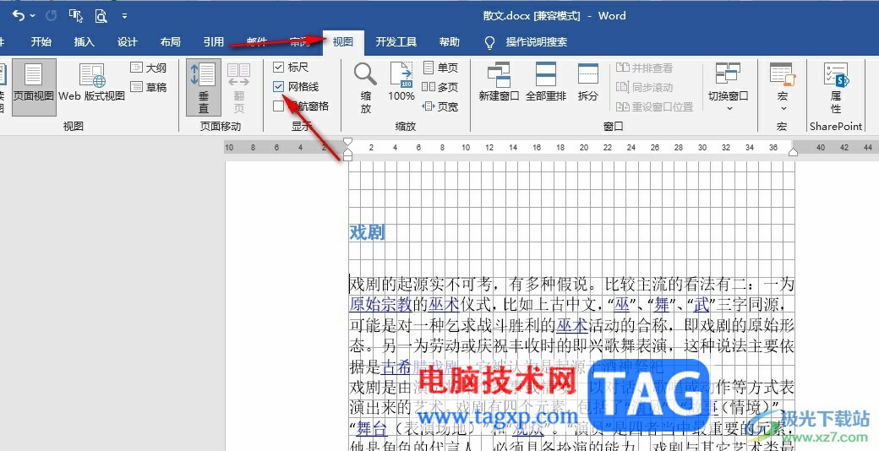Set zoom to 100%
Image resolution: width=879 pixels, height=451 pixels.
[401, 82]
